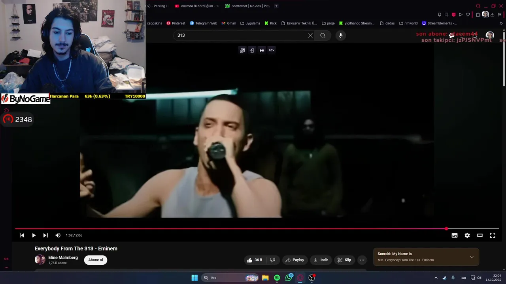Click the browser pin toolbar icon

[439, 15]
